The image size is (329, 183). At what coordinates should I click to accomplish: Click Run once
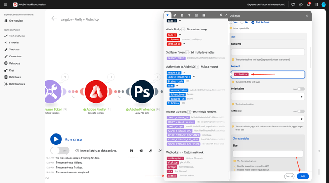pos(66,140)
